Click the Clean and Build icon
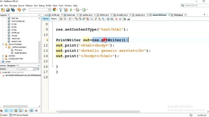The image size is (209, 117). (x=66, y=10)
